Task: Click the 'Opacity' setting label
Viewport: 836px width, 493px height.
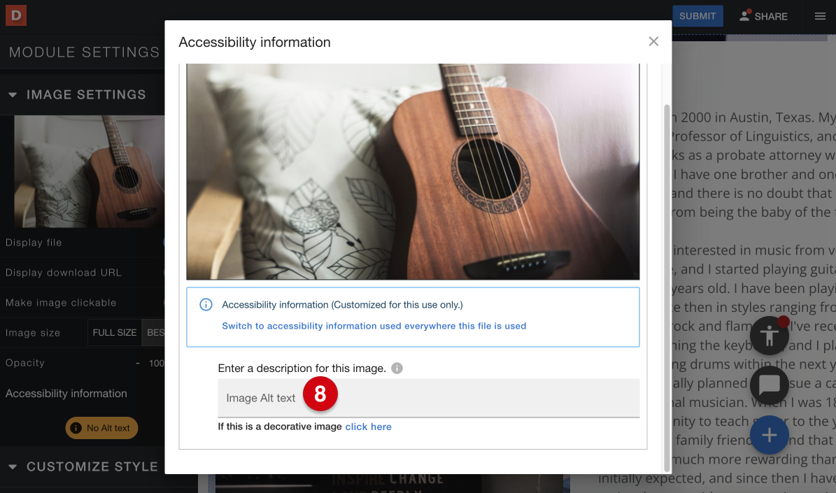Action: 25,363
